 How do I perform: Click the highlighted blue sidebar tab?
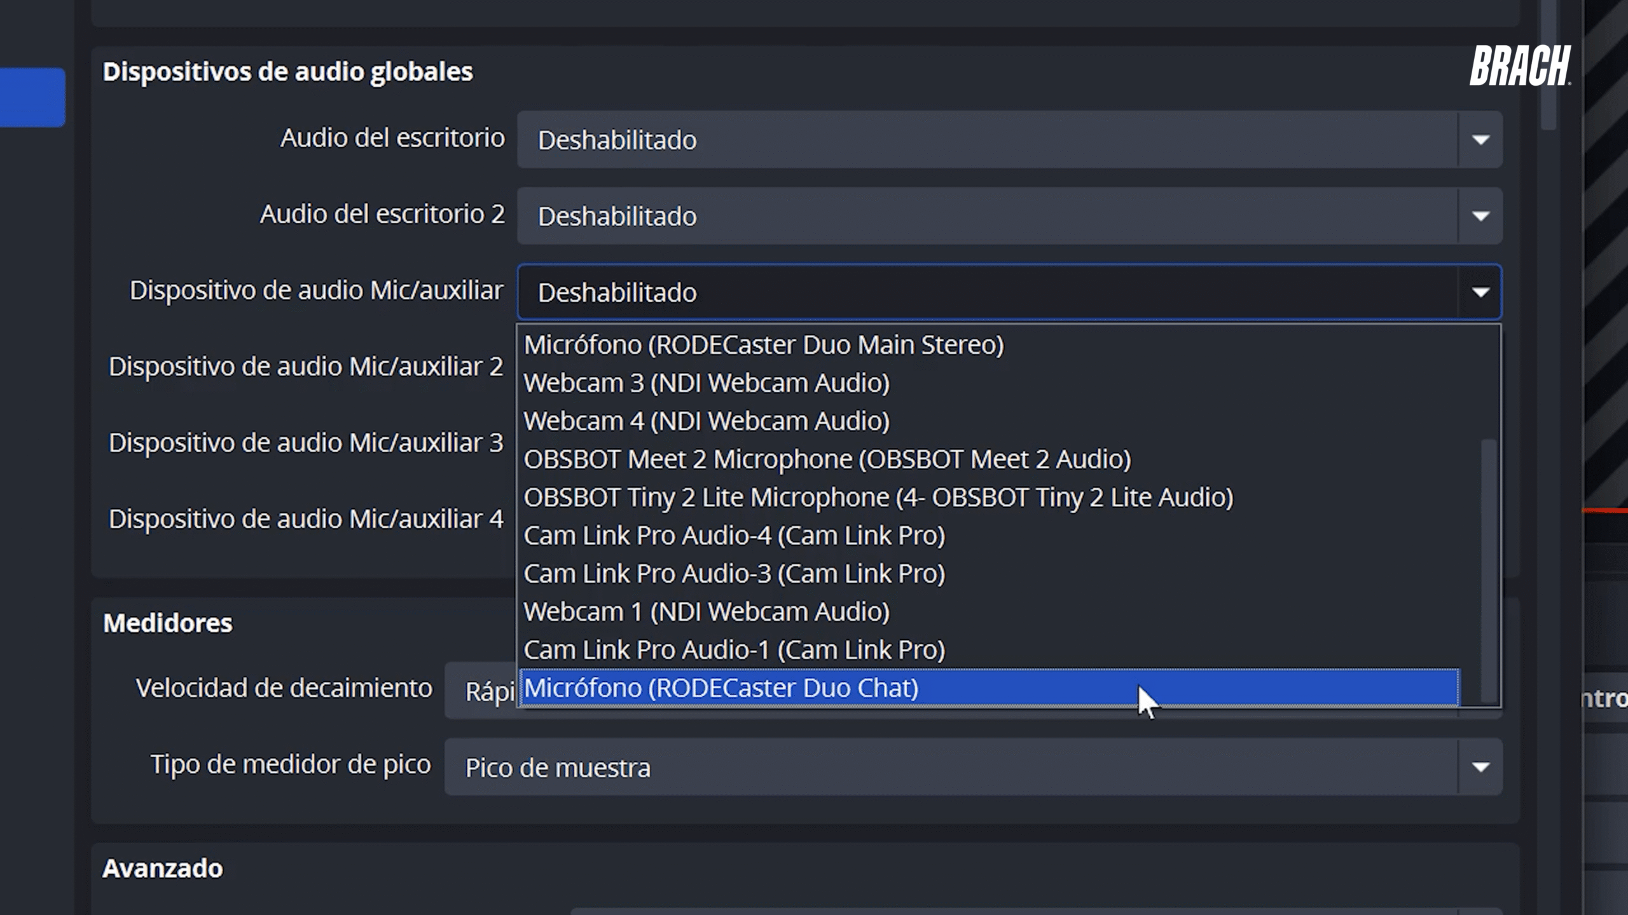pos(32,97)
